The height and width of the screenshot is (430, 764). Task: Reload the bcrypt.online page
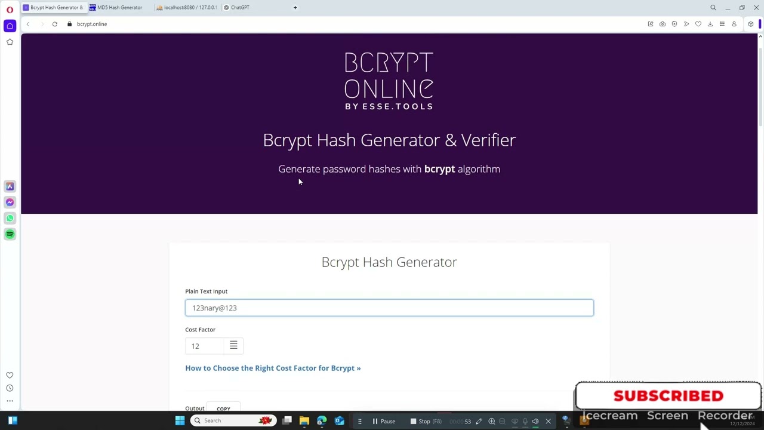pyautogui.click(x=54, y=24)
